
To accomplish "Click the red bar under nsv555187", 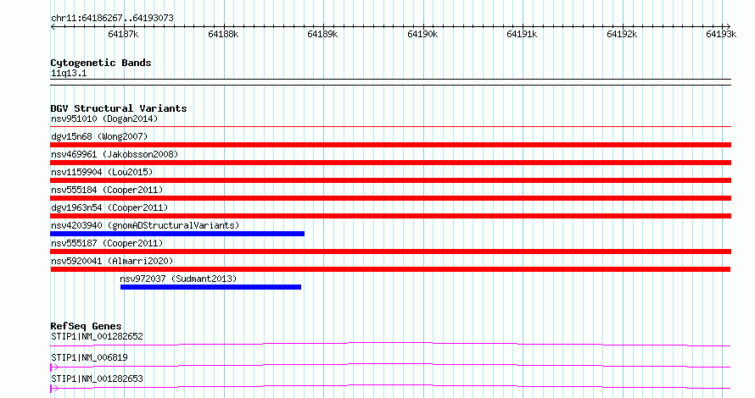I will tap(390, 252).
